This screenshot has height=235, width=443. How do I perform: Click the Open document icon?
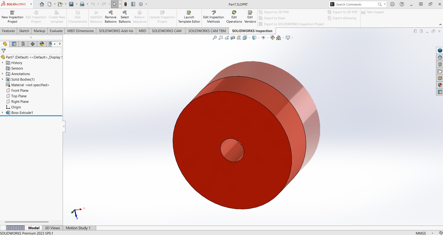60,4
